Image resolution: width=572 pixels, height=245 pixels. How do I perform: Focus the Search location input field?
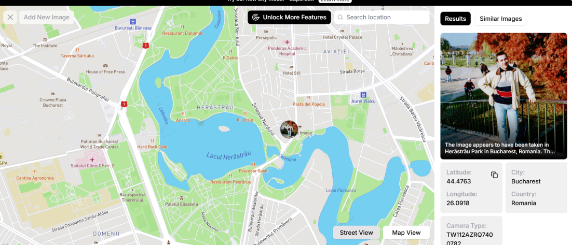tap(382, 17)
